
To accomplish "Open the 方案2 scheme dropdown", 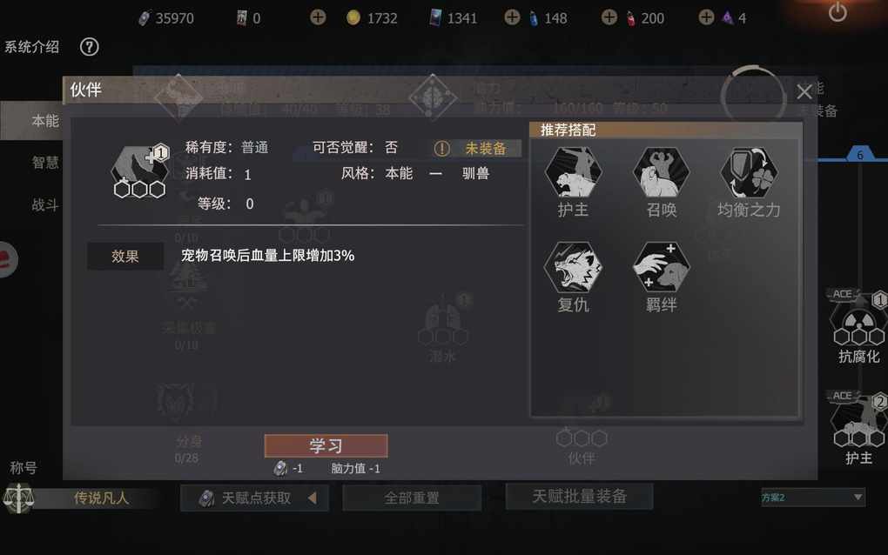I will pos(812,498).
